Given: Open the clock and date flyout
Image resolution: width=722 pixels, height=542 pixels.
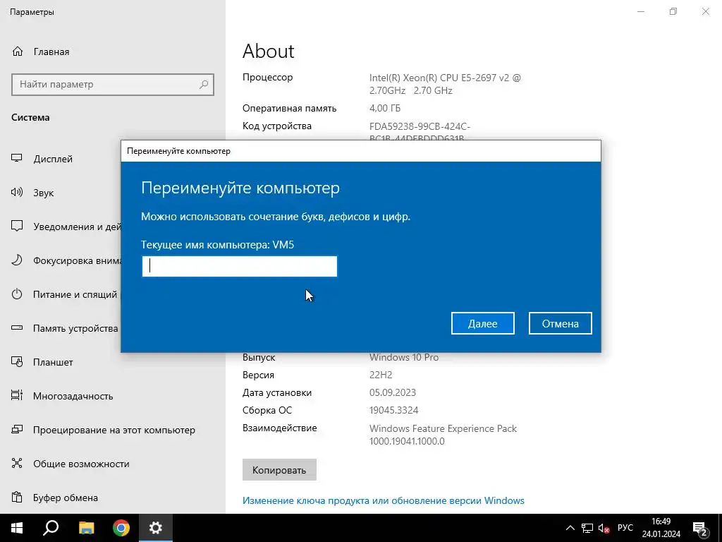Looking at the screenshot, I should 661,528.
